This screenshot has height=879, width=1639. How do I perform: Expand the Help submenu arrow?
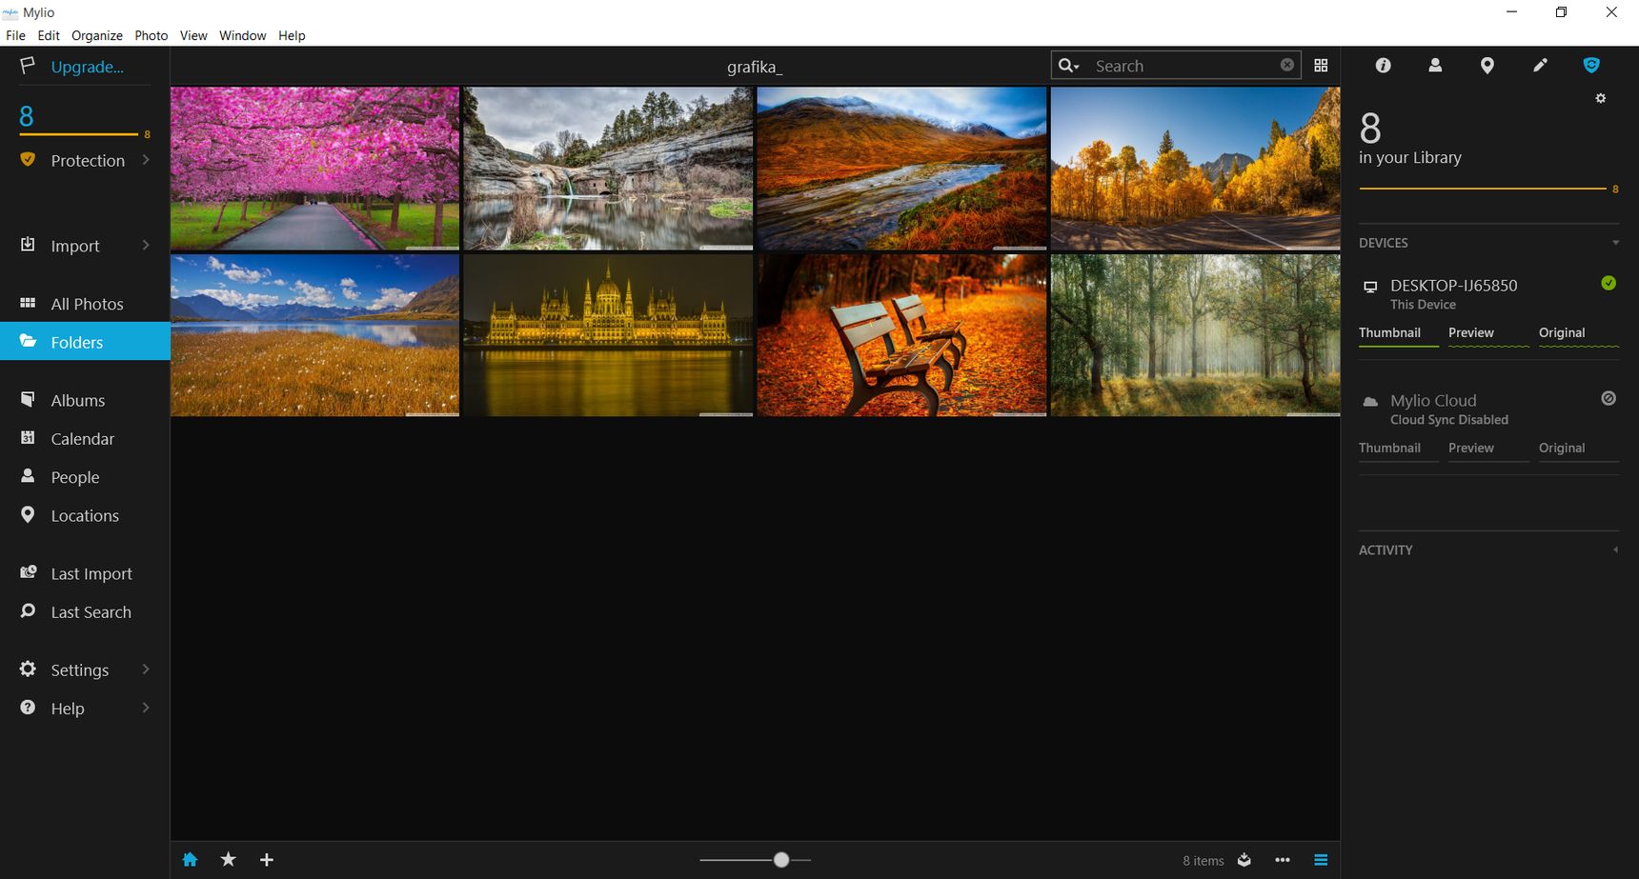(146, 708)
